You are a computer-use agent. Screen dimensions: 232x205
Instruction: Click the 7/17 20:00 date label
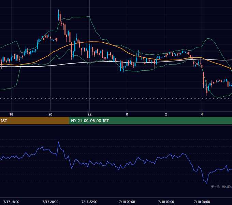point(50,202)
